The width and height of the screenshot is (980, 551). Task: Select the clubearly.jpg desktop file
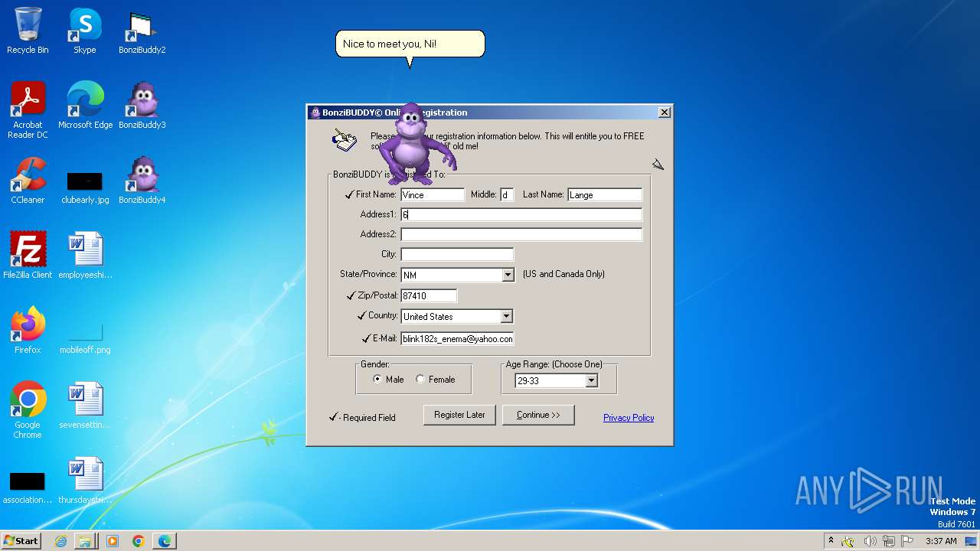point(85,188)
